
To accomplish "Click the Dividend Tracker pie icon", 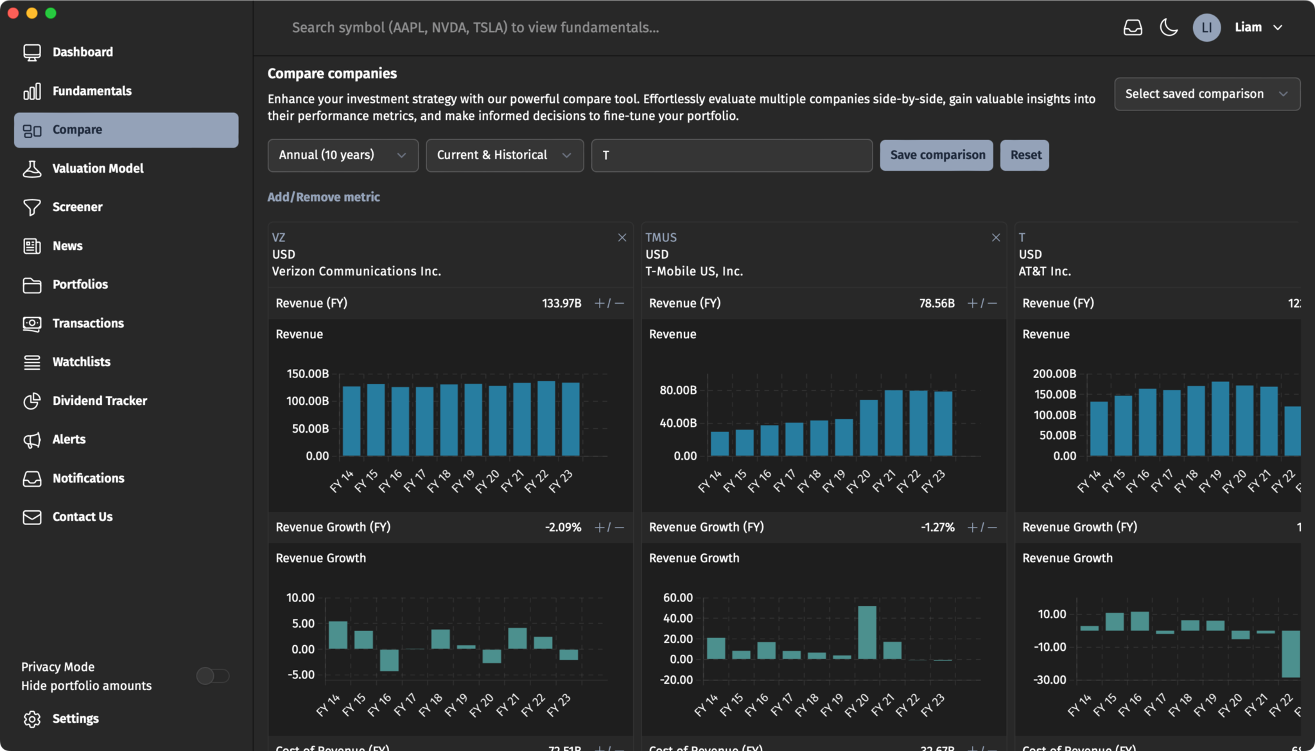I will (32, 401).
